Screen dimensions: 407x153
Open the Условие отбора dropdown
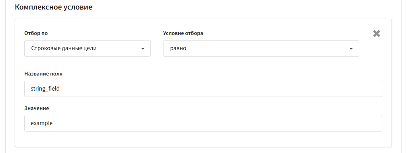261,48
